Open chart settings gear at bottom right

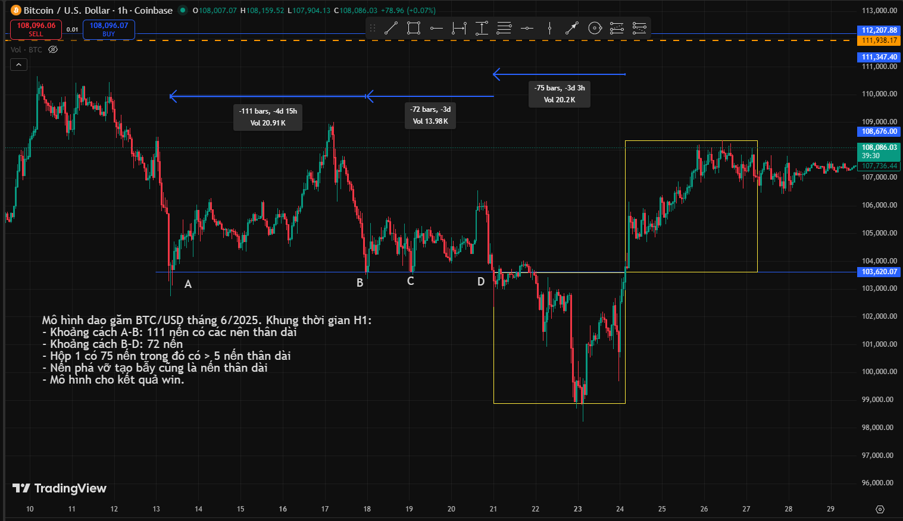pos(880,509)
